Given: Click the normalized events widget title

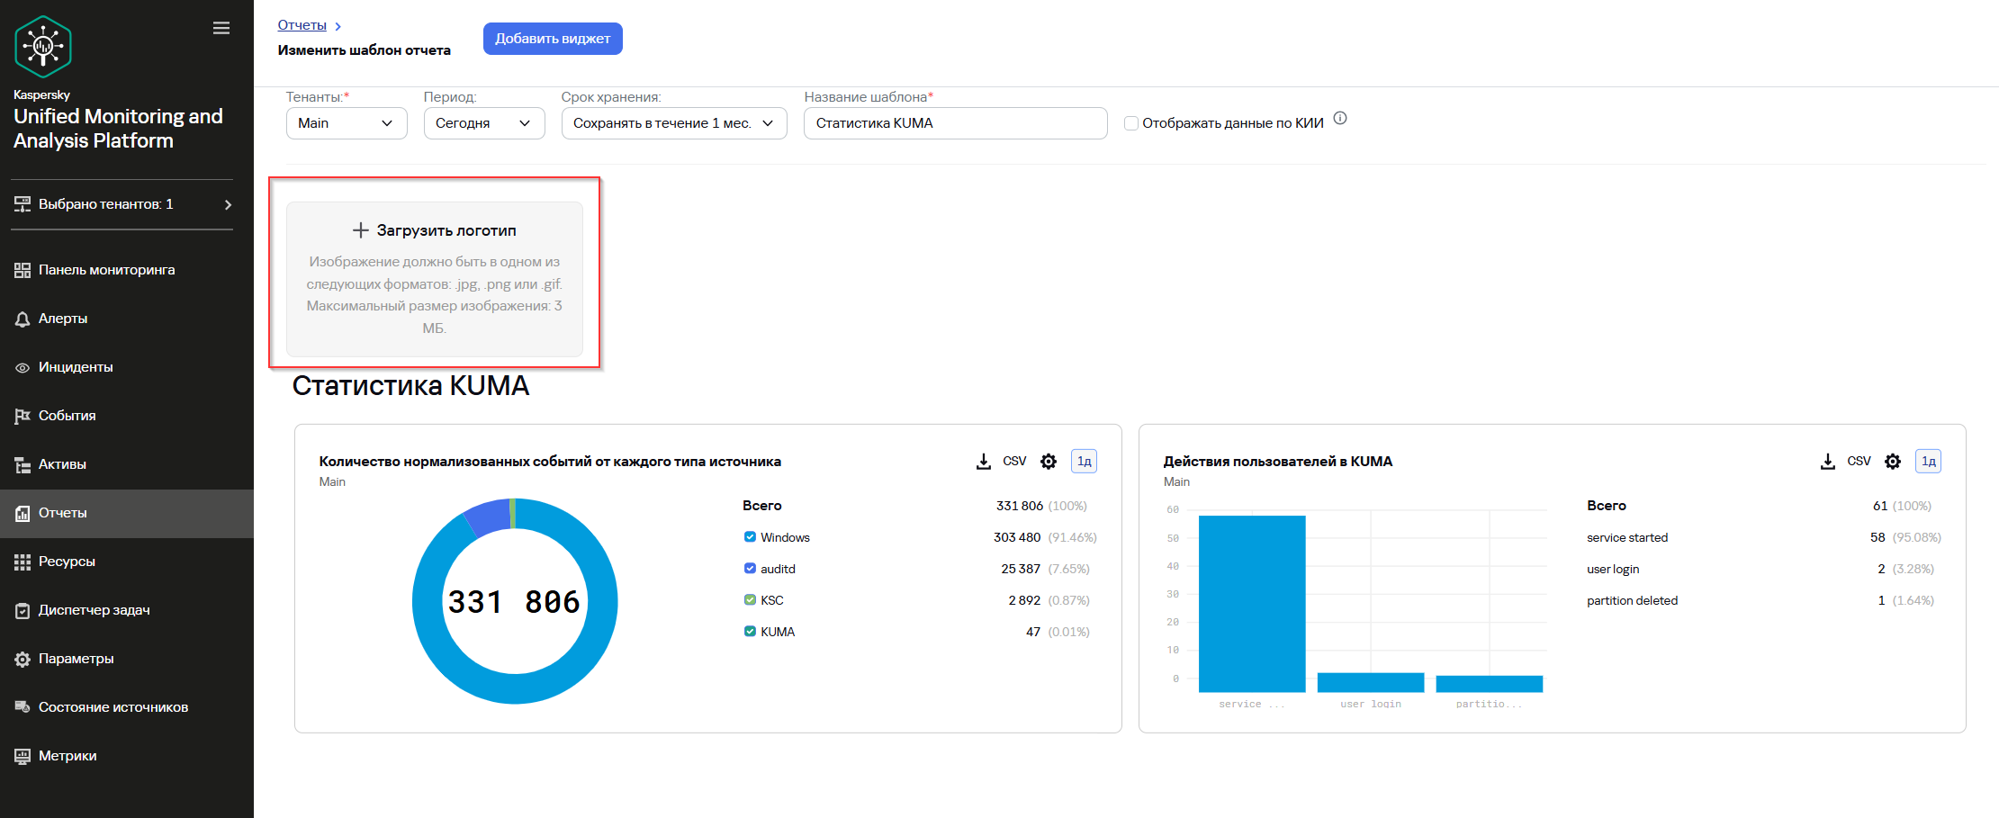Looking at the screenshot, I should [x=550, y=462].
